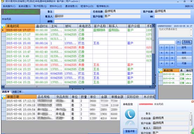The height and width of the screenshot is (134, 194).
Task: Click the globe icon beside 来电时间 header
Action: point(4,26)
